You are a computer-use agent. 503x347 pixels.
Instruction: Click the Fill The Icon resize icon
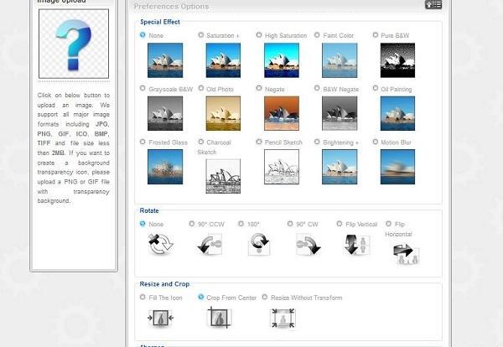coord(160,319)
